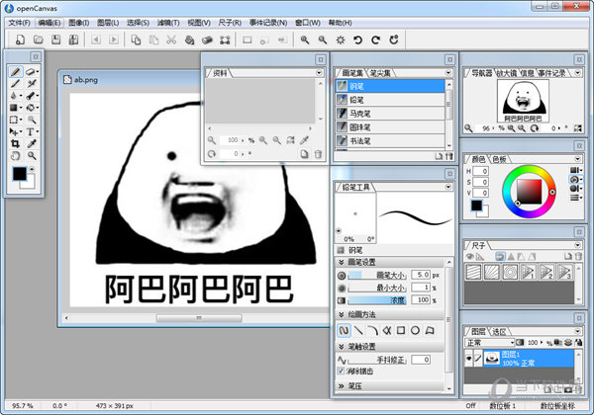Click the H hue value field
594x415 pixels.
(480, 171)
